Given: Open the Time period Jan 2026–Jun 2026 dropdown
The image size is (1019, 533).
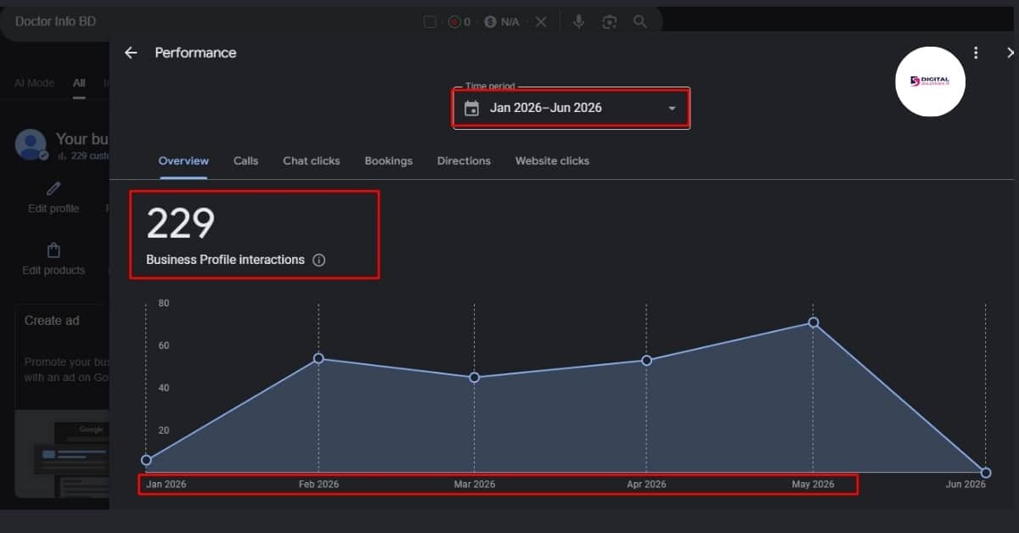Looking at the screenshot, I should pos(571,109).
